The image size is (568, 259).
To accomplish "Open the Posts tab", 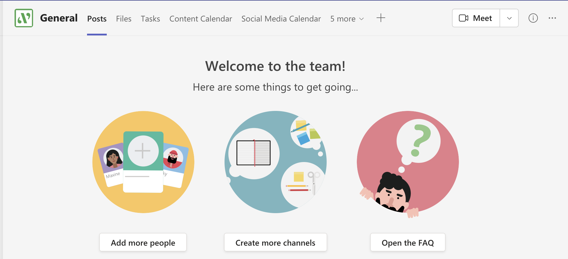I will [97, 19].
